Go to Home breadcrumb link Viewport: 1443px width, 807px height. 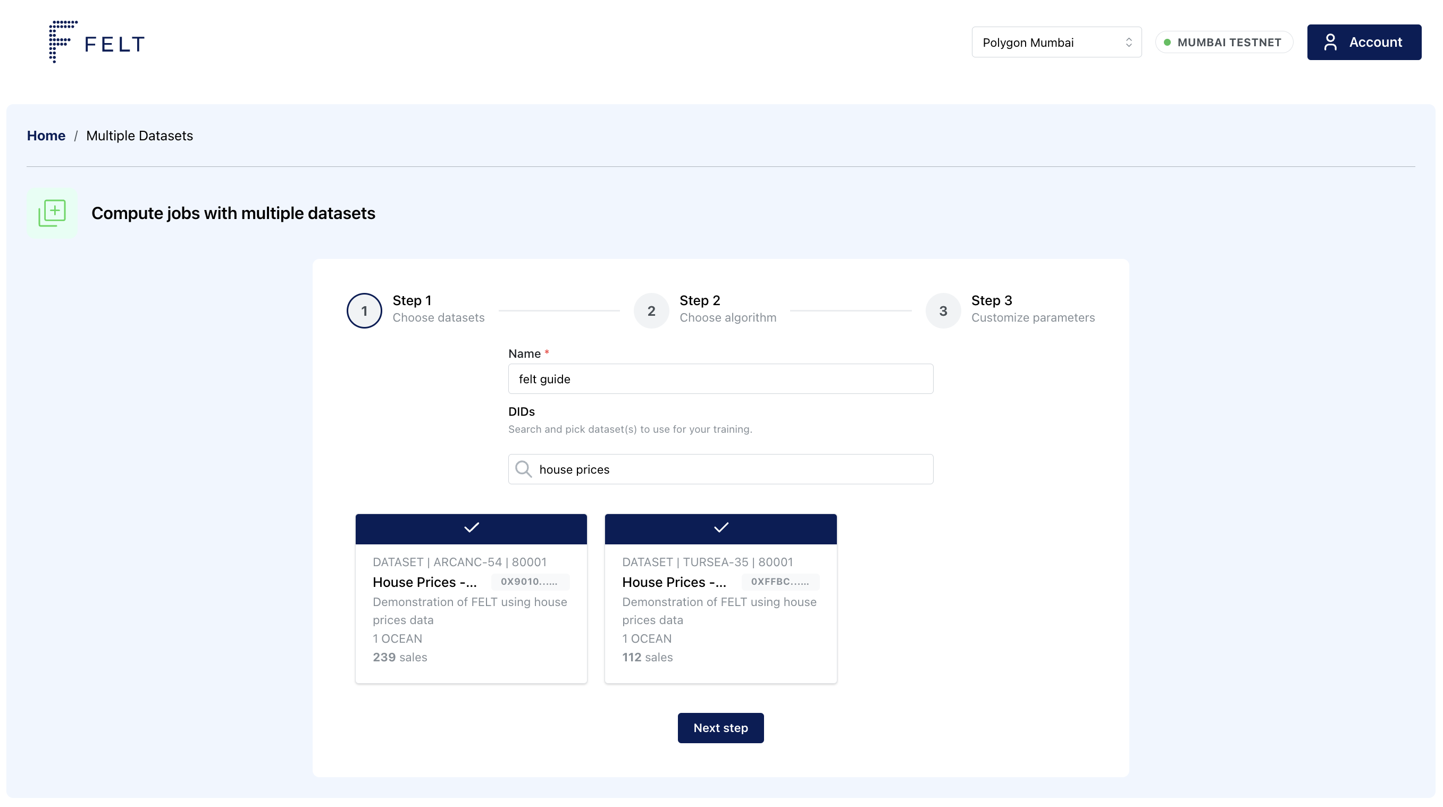pyautogui.click(x=46, y=136)
